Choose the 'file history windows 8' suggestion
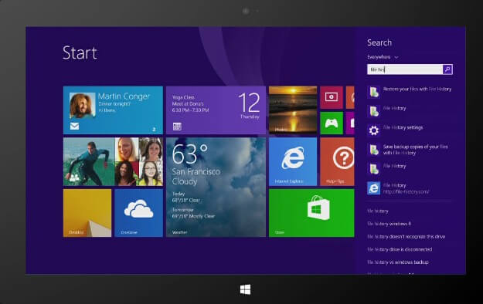 coord(389,224)
